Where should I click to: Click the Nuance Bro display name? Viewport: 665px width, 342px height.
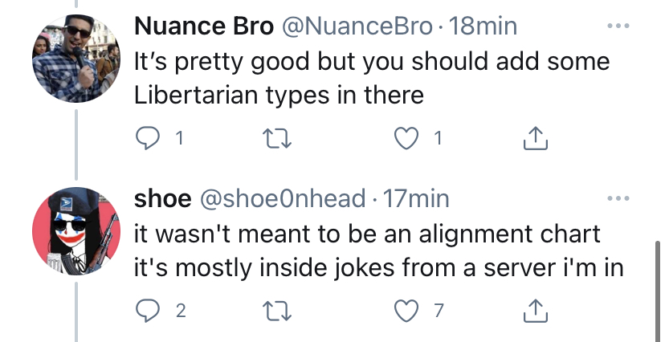tap(204, 26)
